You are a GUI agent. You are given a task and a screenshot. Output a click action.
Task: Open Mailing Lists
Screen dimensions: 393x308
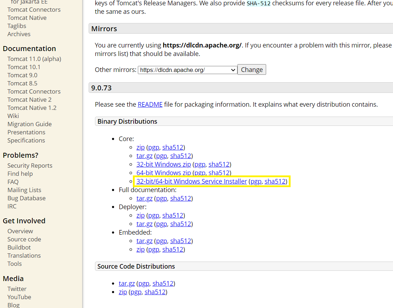[x=24, y=190]
